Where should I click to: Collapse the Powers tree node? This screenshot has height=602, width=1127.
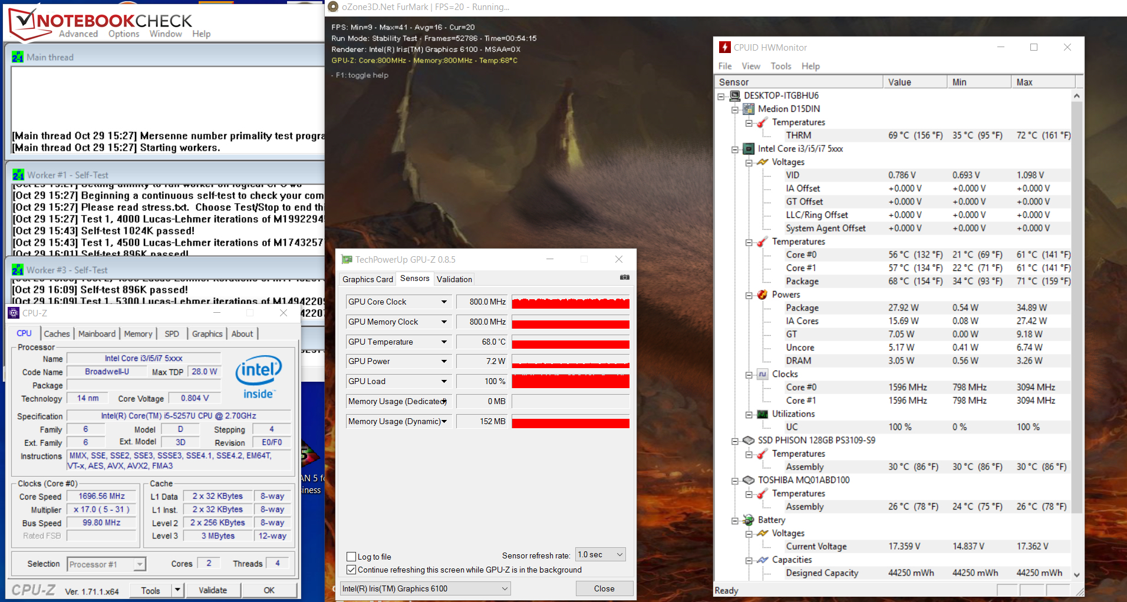point(749,295)
